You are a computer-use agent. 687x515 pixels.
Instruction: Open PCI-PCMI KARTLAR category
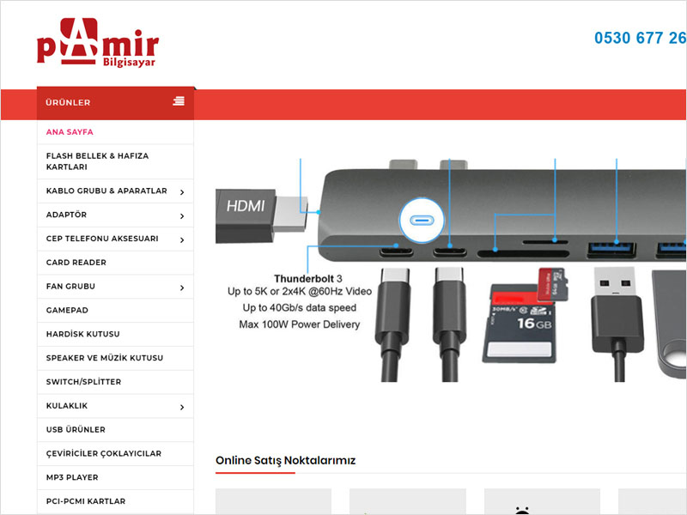86,501
